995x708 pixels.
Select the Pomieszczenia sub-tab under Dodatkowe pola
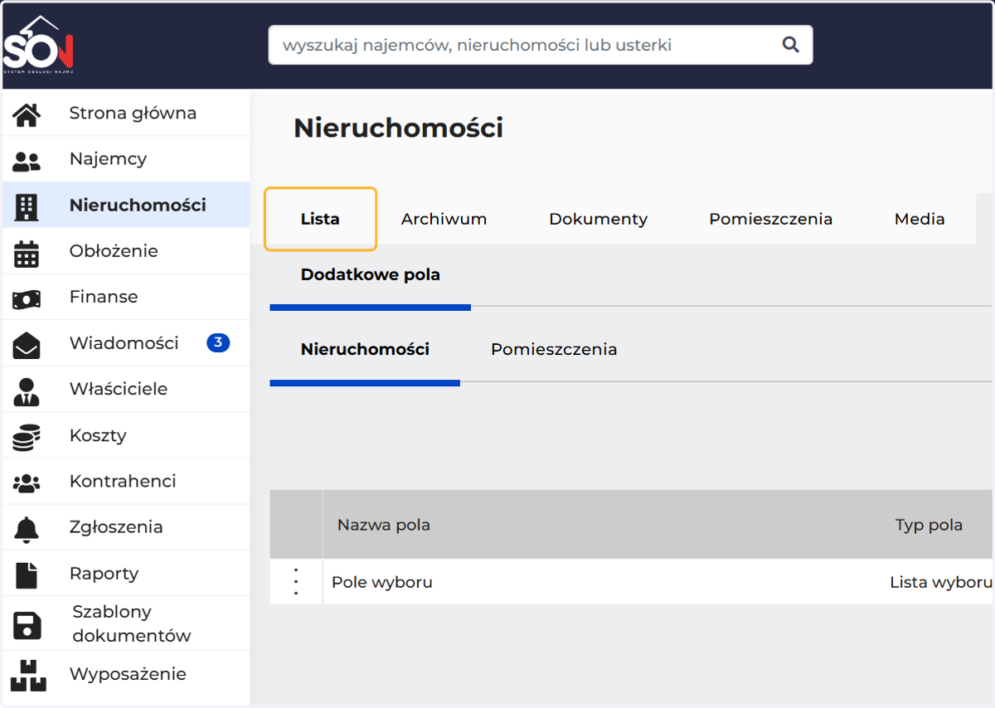[554, 349]
